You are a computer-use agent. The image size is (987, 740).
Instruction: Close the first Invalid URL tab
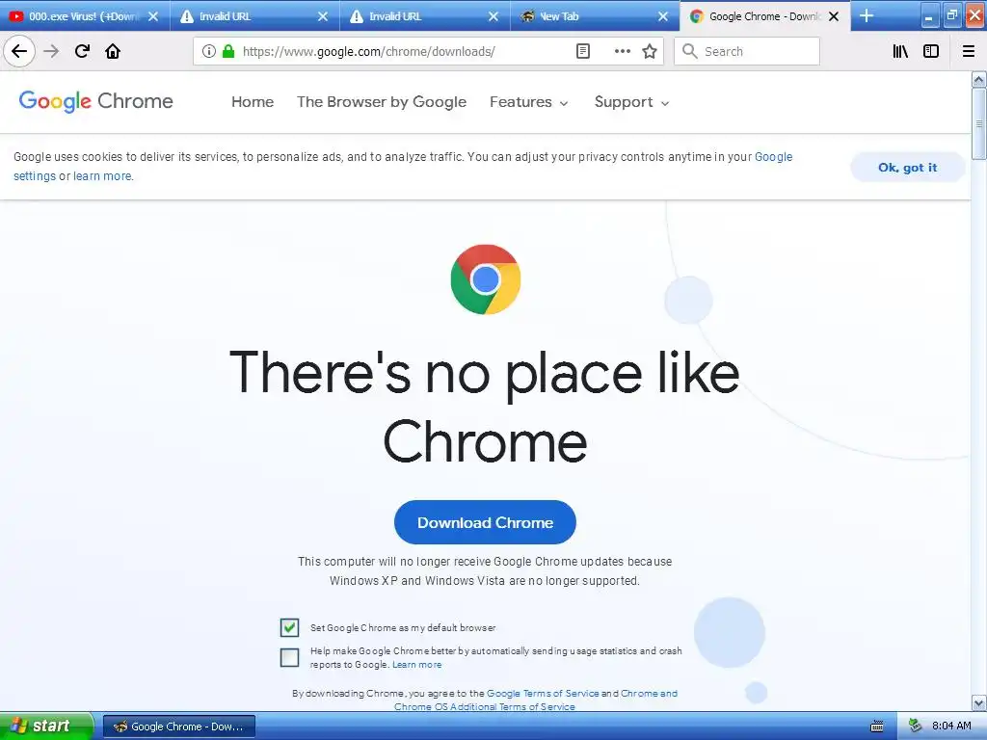point(323,16)
